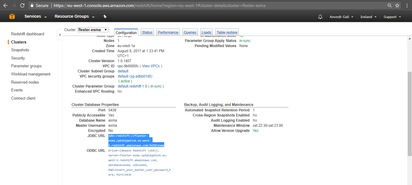412x185 pixels.
Task: Click Maintenance Window value sat:22:30-sat:23:00
Action: (x=268, y=126)
